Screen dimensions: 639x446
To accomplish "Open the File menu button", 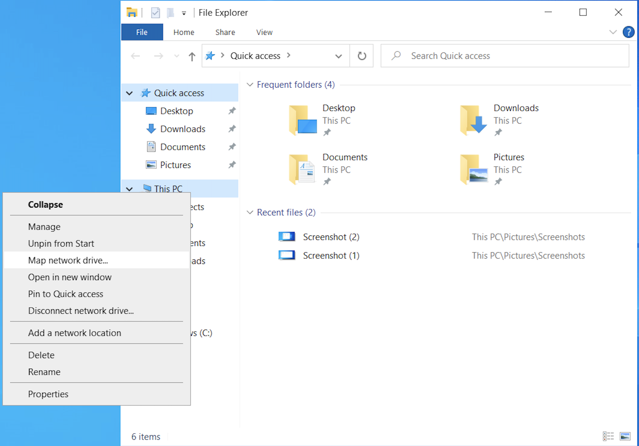I will coord(142,32).
